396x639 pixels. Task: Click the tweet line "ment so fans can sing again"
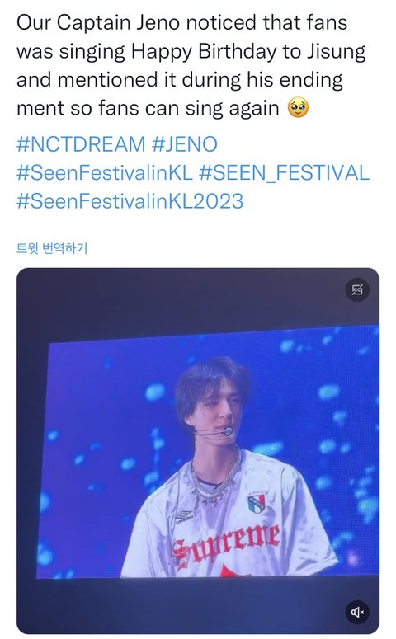click(x=148, y=108)
